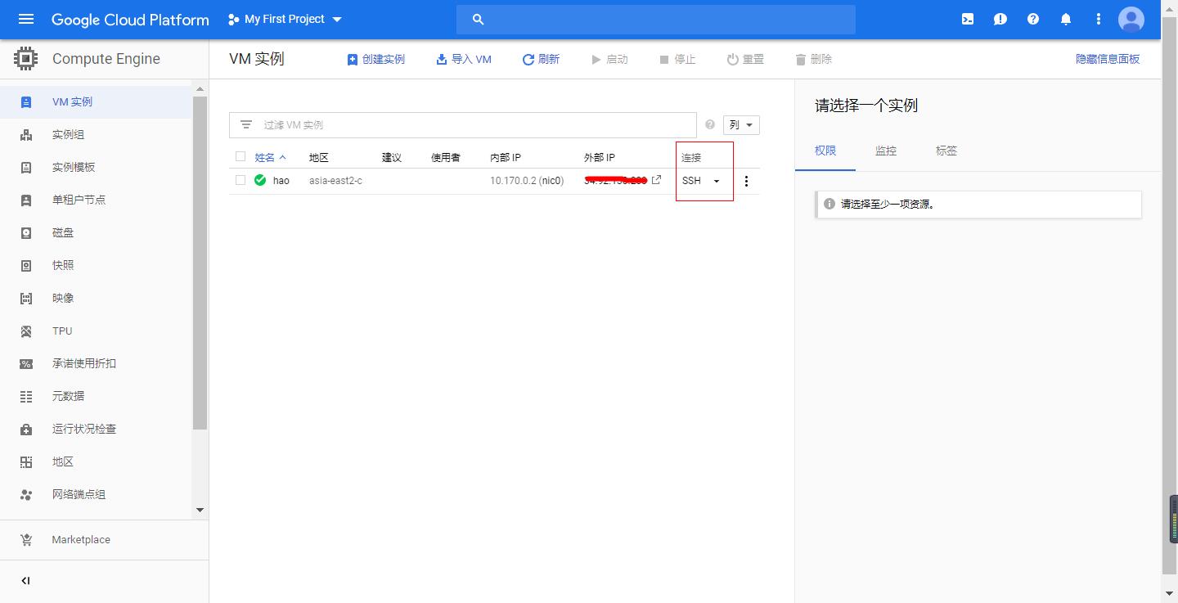Switch to the 监控 tab

885,151
